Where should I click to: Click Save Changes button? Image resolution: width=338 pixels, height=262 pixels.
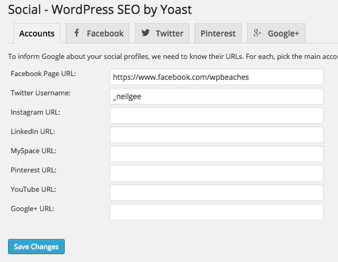tap(37, 247)
